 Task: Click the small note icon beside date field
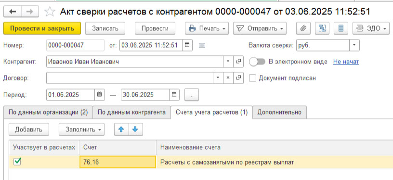click(x=202, y=45)
